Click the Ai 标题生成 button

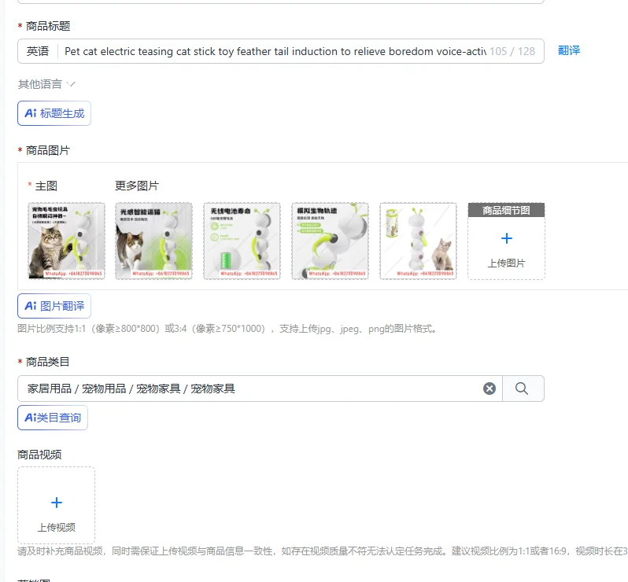coord(54,113)
